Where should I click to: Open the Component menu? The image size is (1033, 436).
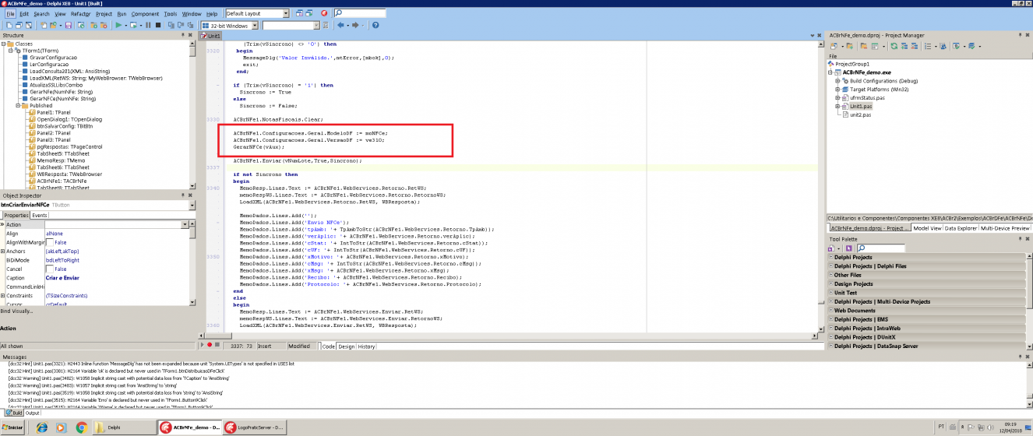[145, 14]
